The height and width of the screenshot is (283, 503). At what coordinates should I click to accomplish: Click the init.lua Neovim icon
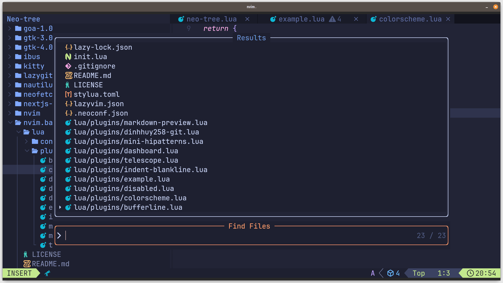pos(68,57)
